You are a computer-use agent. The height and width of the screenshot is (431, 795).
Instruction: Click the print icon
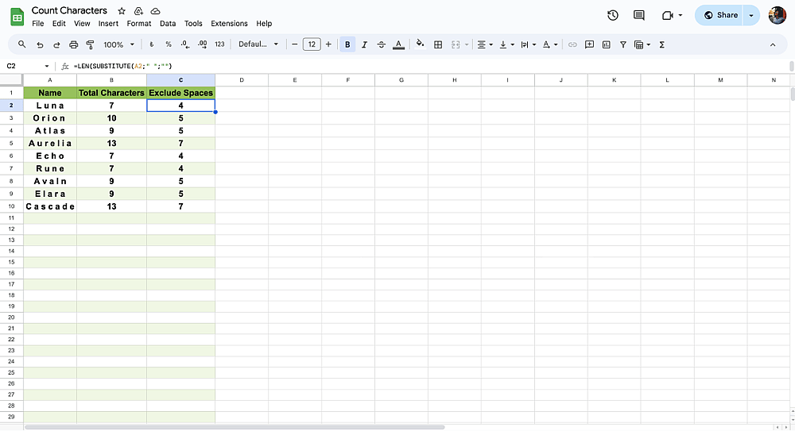tap(73, 44)
